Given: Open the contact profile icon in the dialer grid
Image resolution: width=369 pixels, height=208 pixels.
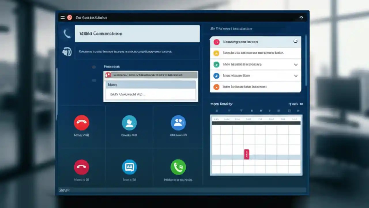Looking at the screenshot, I should (129, 122).
